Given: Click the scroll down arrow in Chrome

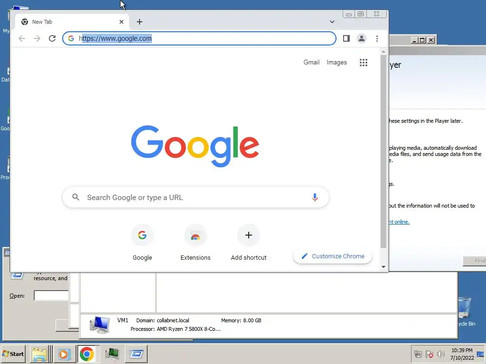Looking at the screenshot, I should 383,267.
